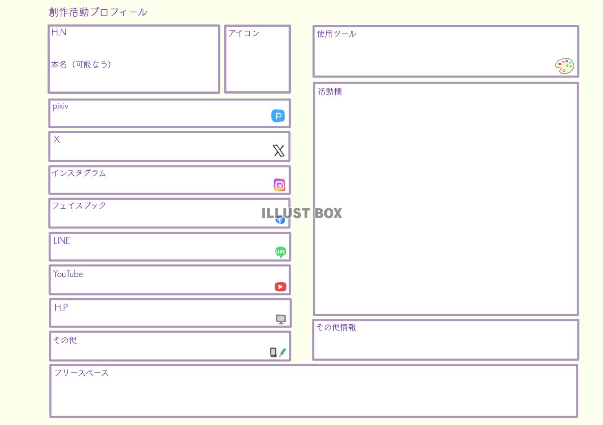Click the paint palette icon
The height and width of the screenshot is (425, 603).
click(564, 66)
